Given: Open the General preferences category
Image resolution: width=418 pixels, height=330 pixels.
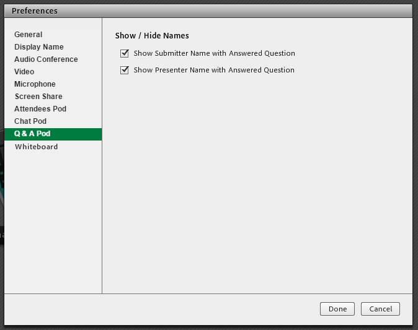Looking at the screenshot, I should 29,35.
